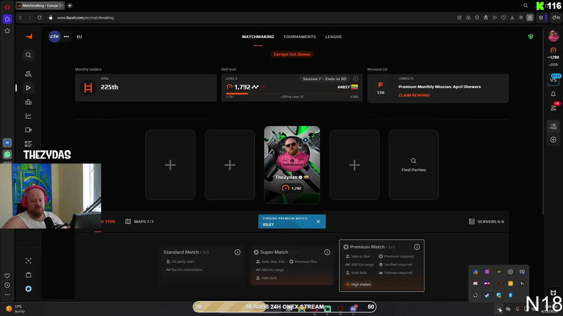Viewport: 563px width, 316px height.
Task: Open the stats line-graph sidebar icon
Action: (x=28, y=116)
